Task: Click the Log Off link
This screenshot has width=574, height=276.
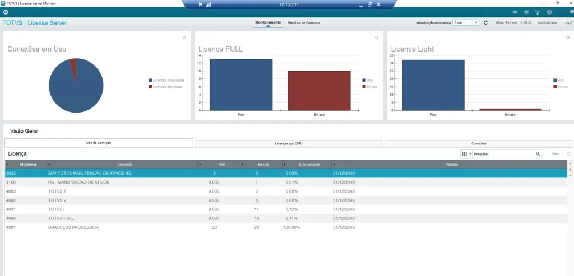Action: pos(568,23)
